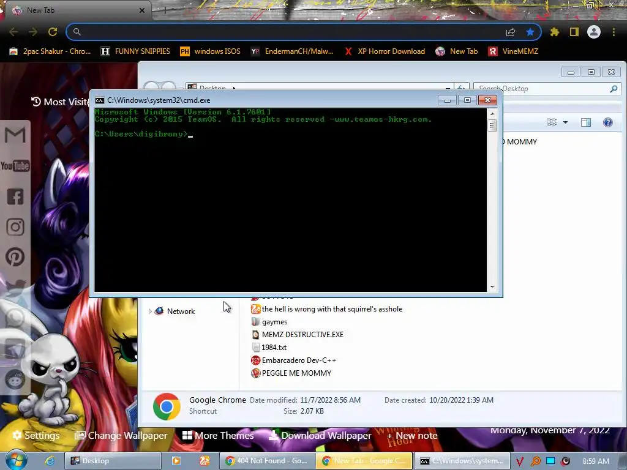
Task: Click cmd scrollbar down arrow
Action: [x=492, y=287]
